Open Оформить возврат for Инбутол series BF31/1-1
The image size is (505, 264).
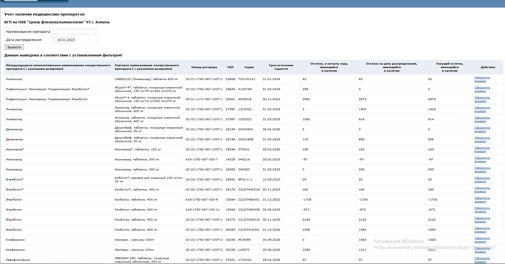click(482, 180)
